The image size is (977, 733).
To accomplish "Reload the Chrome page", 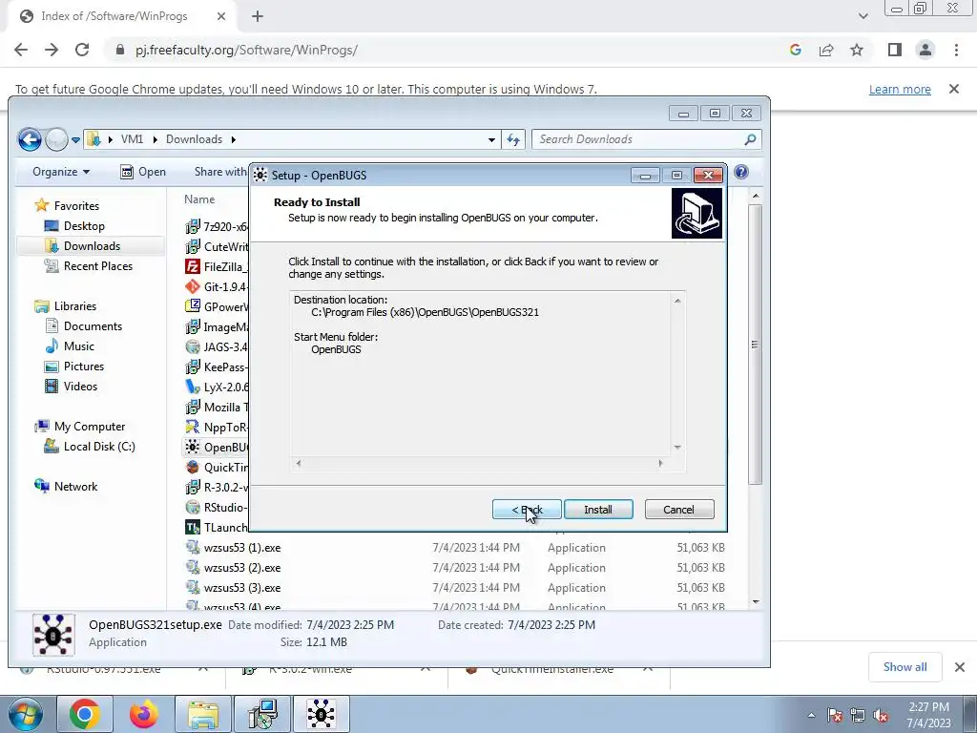I will (x=82, y=50).
